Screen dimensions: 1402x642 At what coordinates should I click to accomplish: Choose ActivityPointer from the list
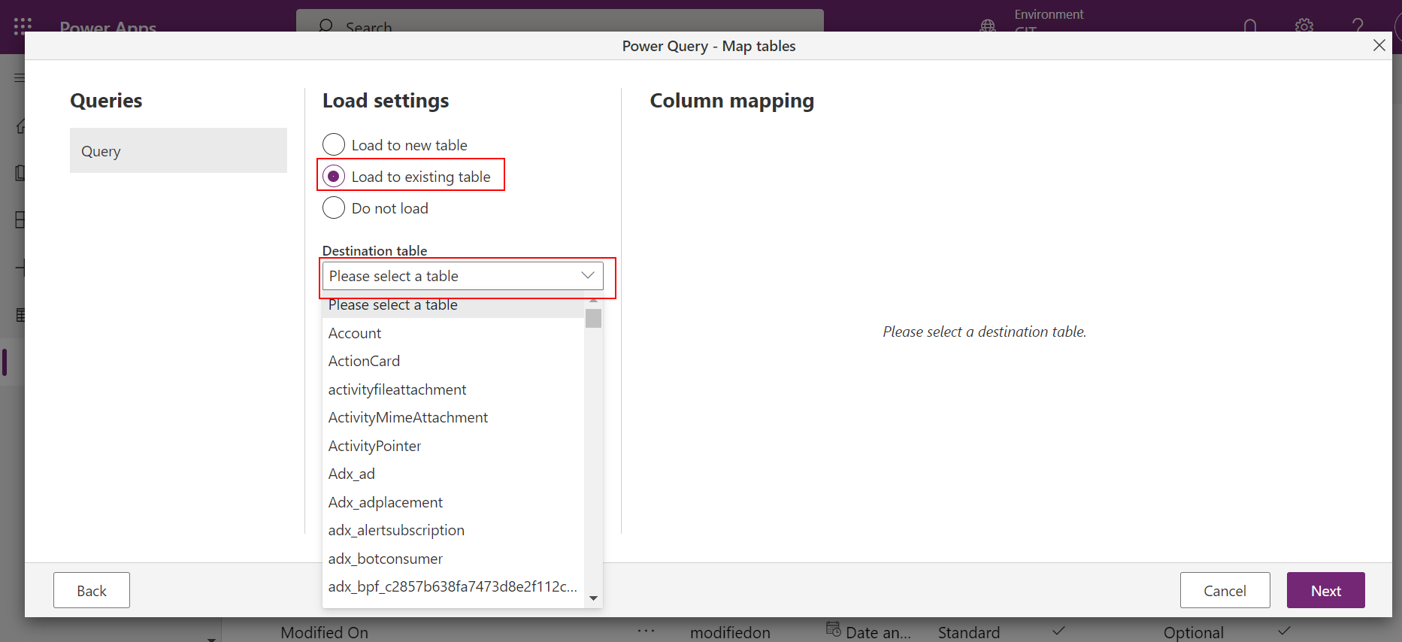pyautogui.click(x=453, y=446)
